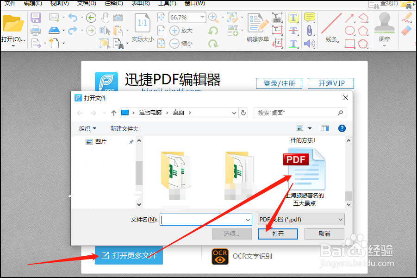Select the Eraser tool
This screenshot has width=417, height=278.
[406, 31]
